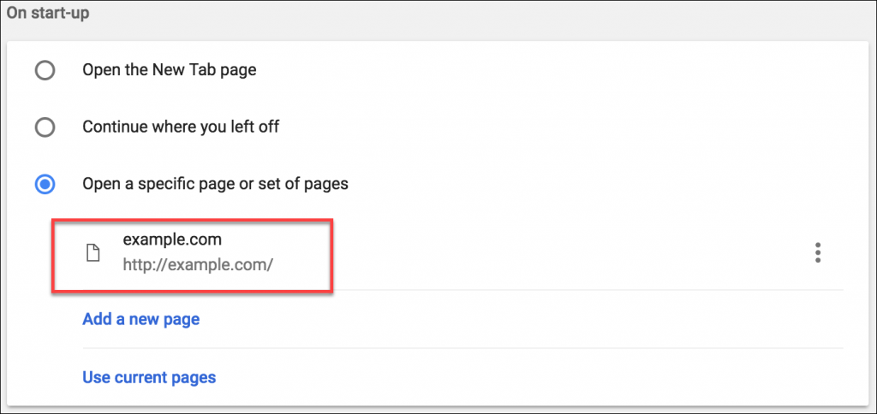The width and height of the screenshot is (877, 414).
Task: Click the 'Use current pages' link
Action: tap(149, 377)
